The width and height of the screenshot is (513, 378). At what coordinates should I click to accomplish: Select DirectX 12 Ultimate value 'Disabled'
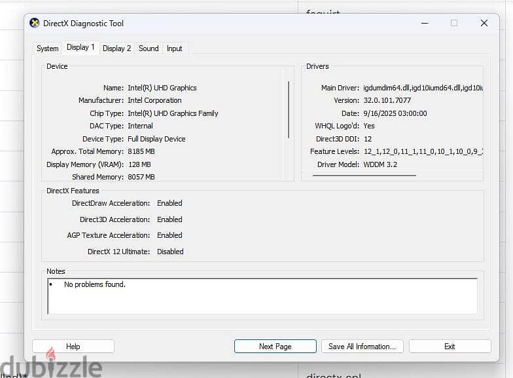pyautogui.click(x=170, y=252)
